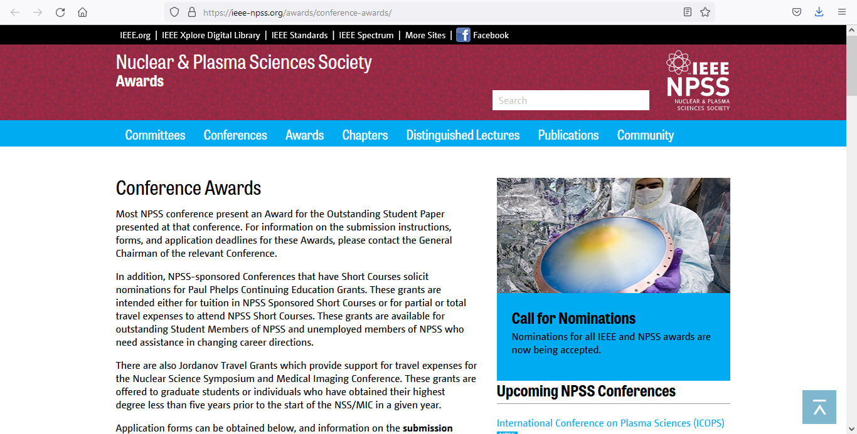View site security padlock info
This screenshot has width=857, height=434.
(x=192, y=13)
